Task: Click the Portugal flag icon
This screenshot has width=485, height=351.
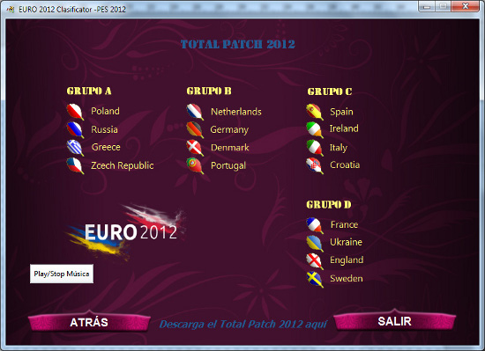Action: tap(195, 165)
